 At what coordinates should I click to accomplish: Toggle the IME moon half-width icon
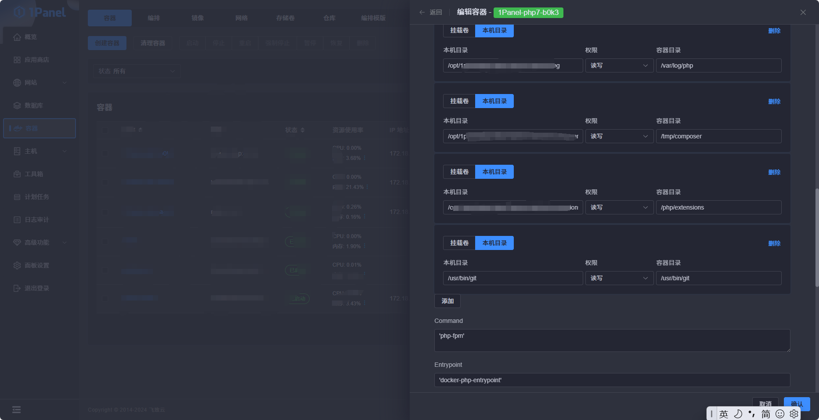[x=738, y=414]
